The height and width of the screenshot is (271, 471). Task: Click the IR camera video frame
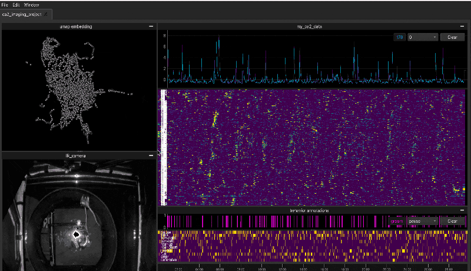tap(79, 215)
